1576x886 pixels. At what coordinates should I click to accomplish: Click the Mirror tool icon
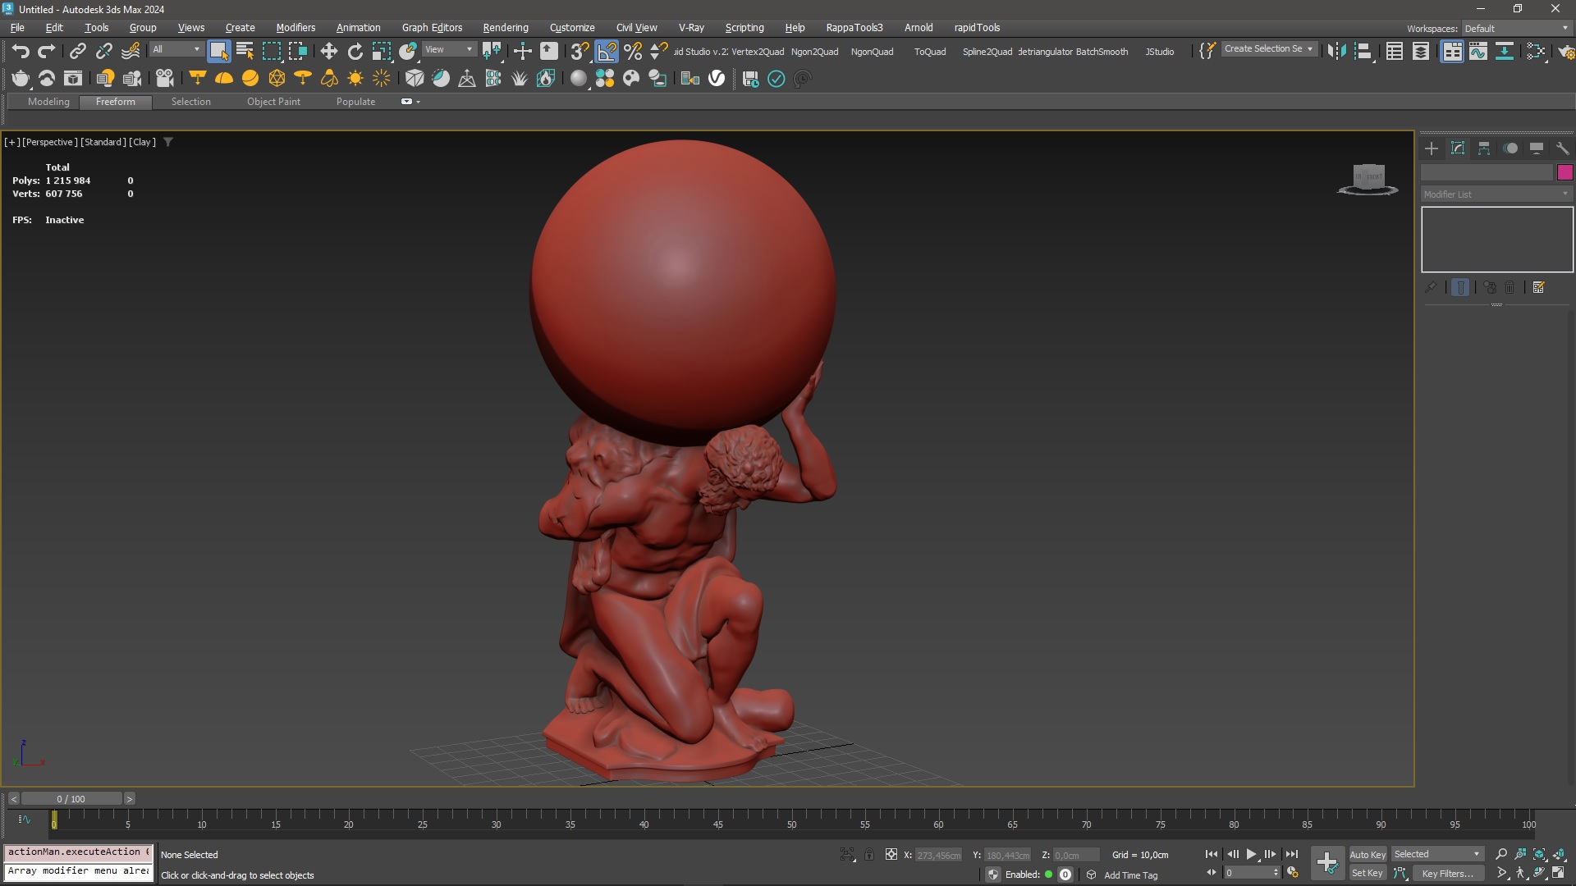click(x=1336, y=51)
